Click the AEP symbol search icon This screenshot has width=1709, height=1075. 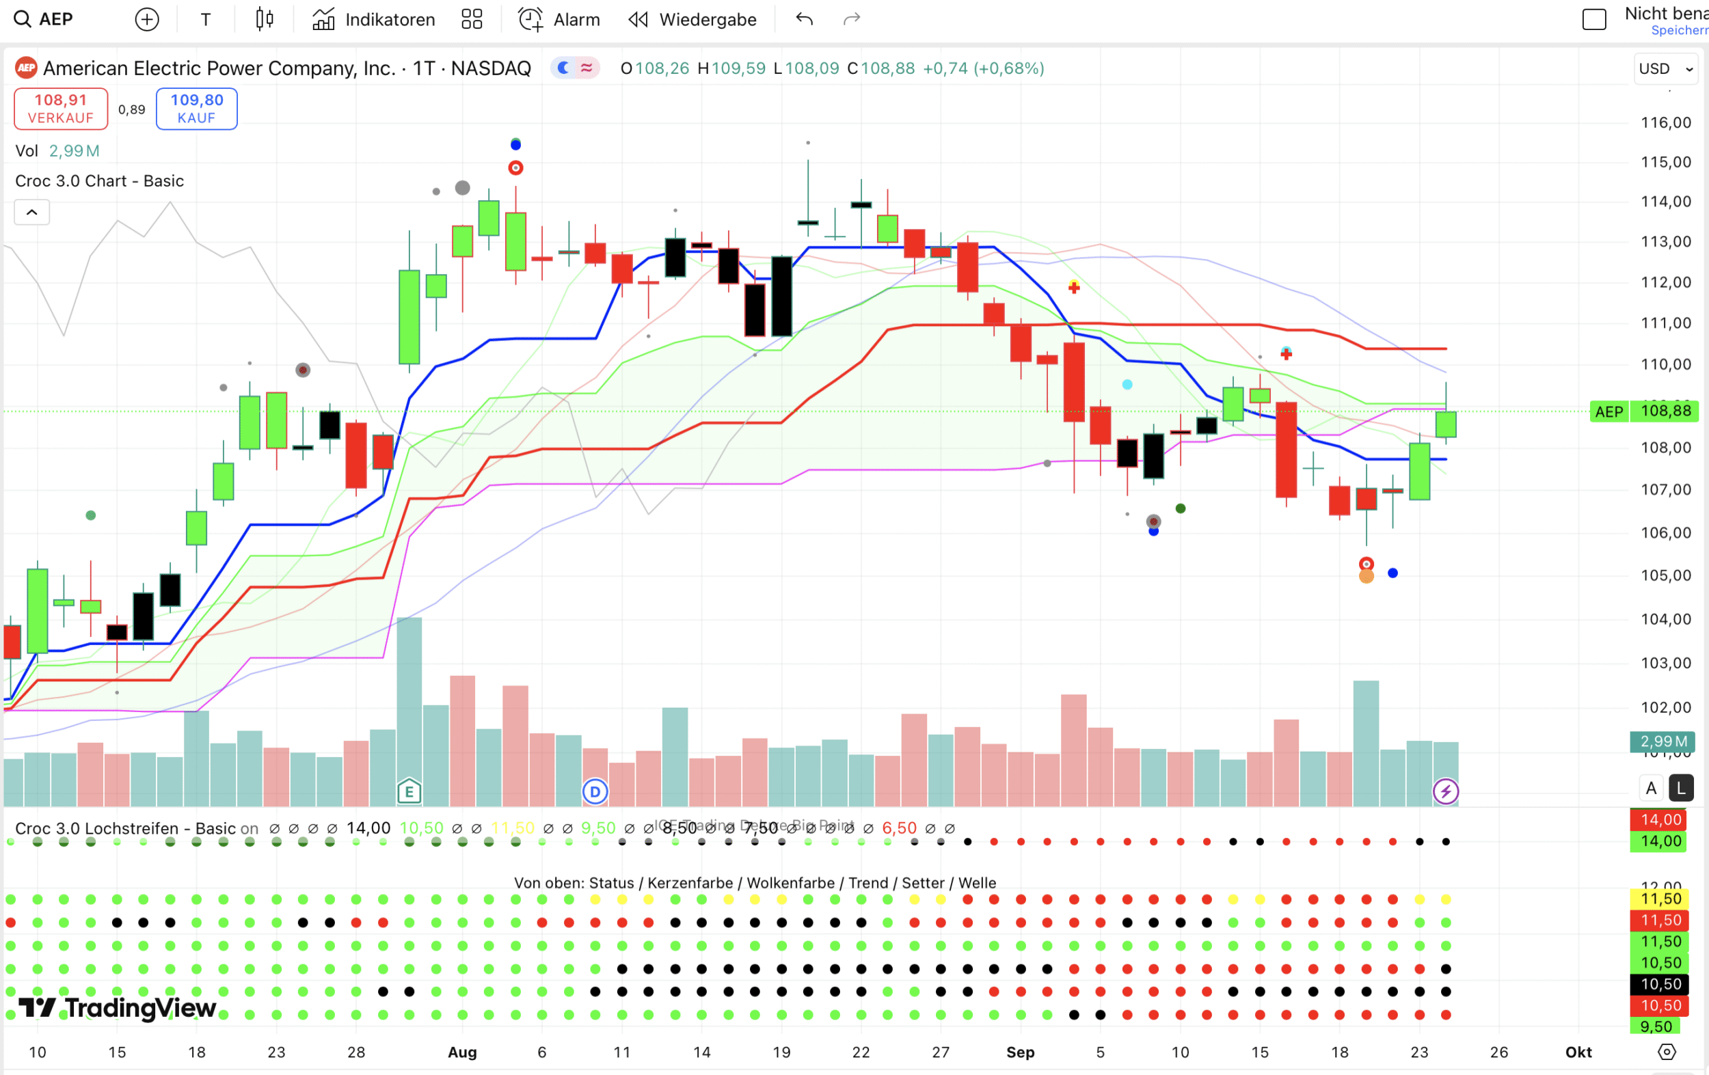pos(23,19)
